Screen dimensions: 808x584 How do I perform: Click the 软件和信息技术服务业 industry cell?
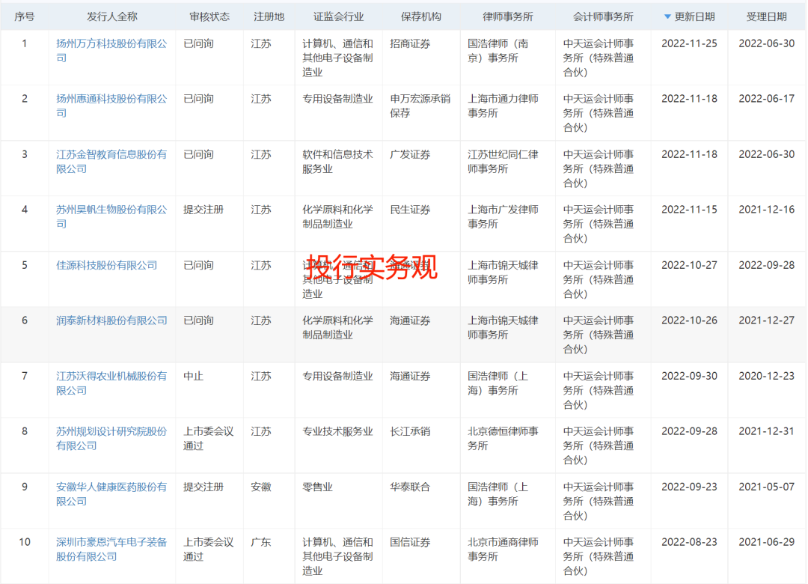[x=337, y=162]
